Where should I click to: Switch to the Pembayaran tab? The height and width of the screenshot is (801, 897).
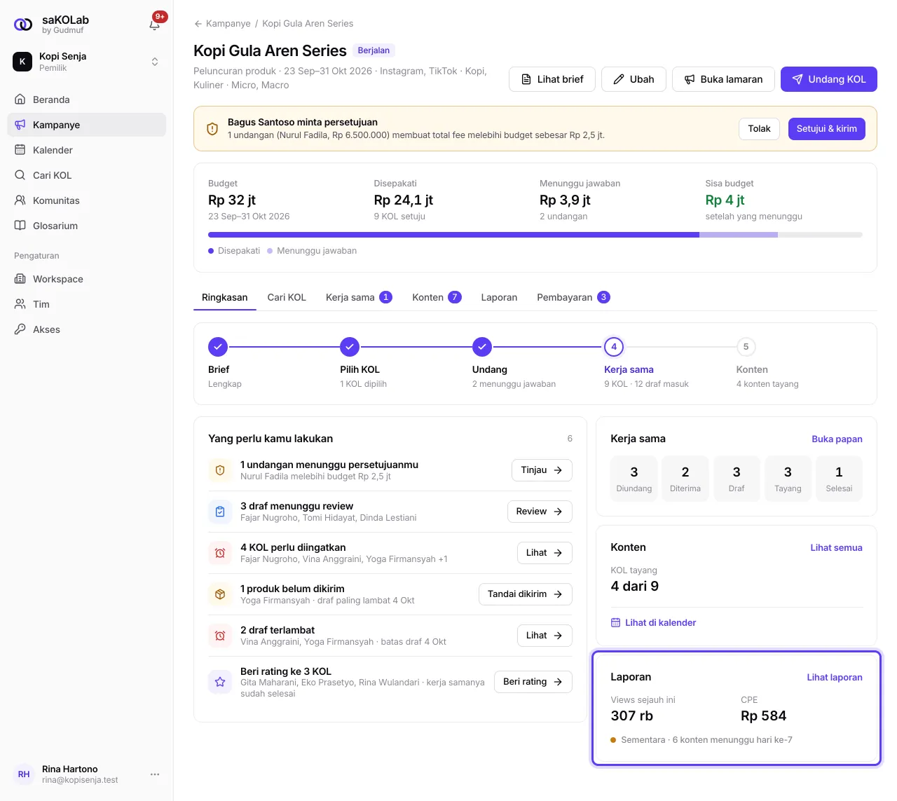(573, 297)
